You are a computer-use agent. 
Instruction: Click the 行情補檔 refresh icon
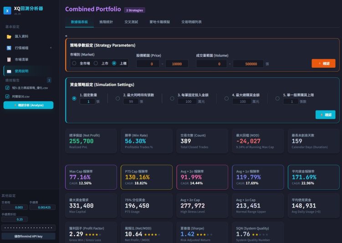9,48
